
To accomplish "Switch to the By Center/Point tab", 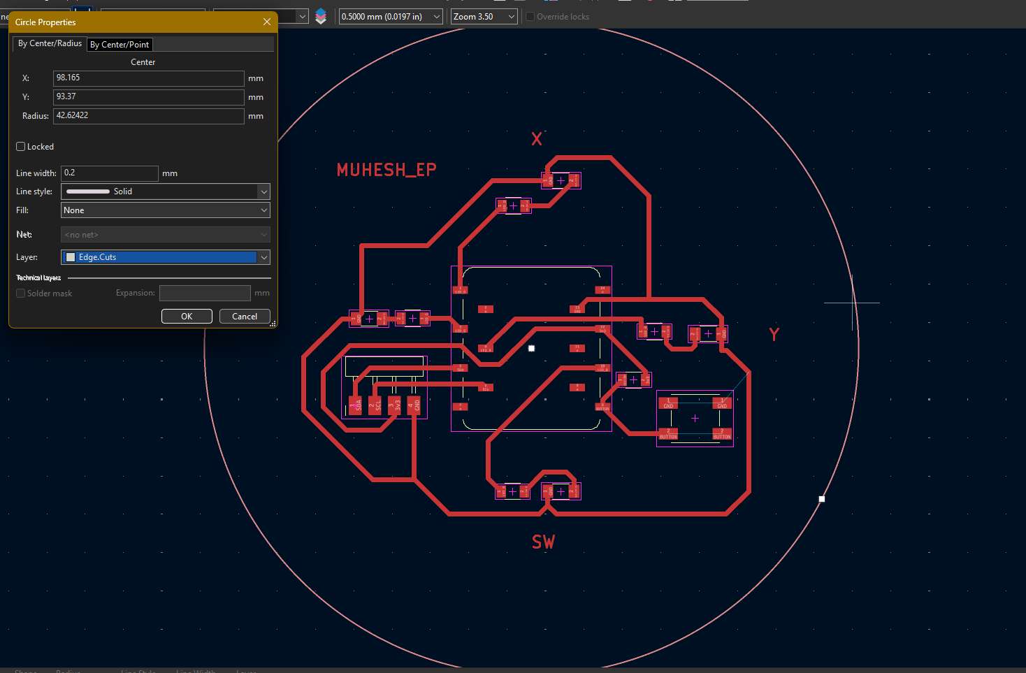I will click(x=120, y=45).
